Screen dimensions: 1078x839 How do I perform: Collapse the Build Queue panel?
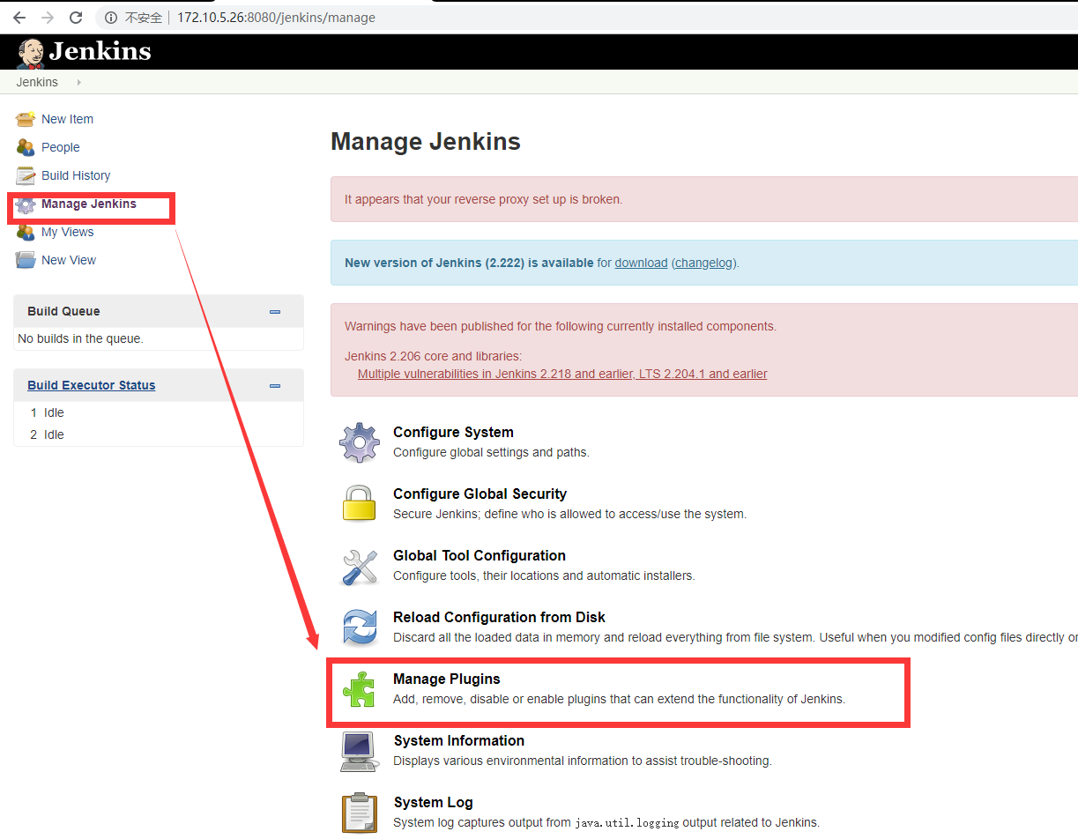(275, 311)
